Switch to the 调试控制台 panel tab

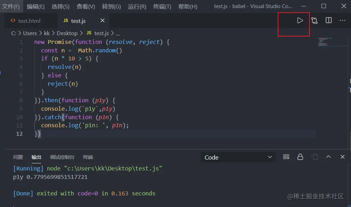(x=62, y=157)
